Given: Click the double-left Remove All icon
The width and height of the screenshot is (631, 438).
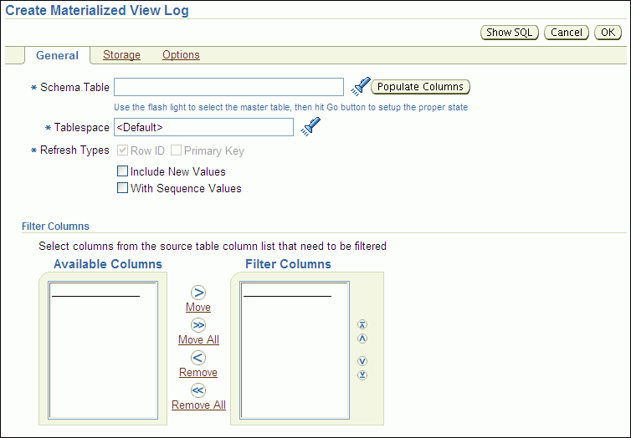Looking at the screenshot, I should pos(198,390).
